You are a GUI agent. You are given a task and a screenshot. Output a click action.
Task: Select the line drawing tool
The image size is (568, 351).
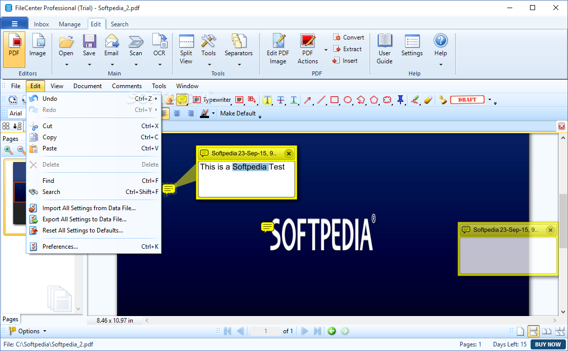click(x=321, y=100)
